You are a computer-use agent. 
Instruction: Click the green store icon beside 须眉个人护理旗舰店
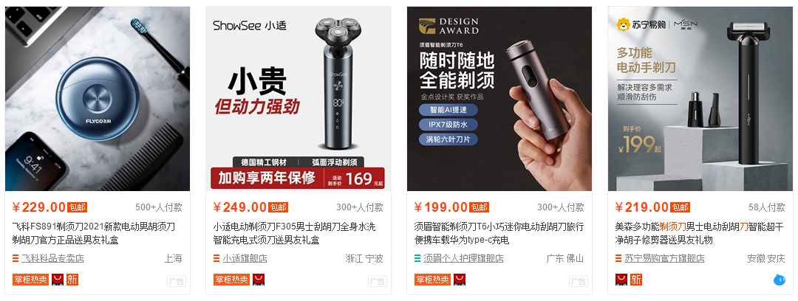417,258
